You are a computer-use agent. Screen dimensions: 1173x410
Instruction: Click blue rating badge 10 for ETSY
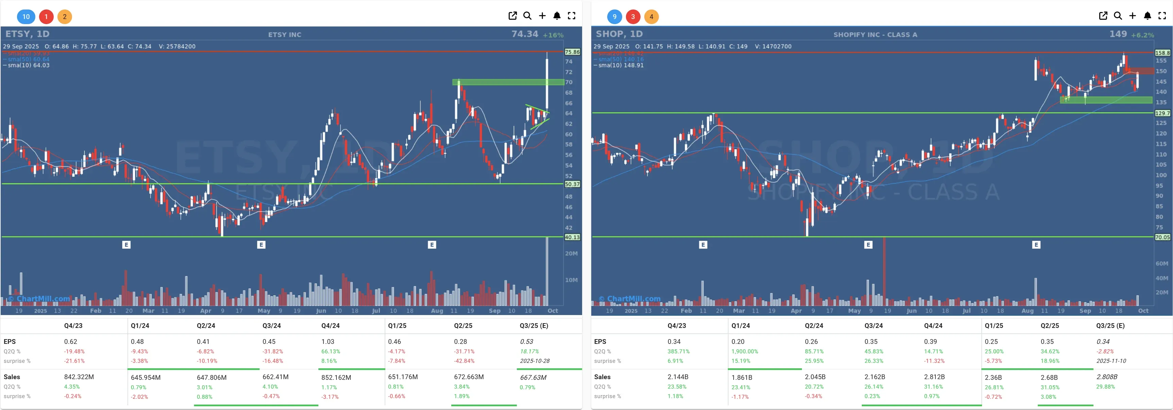[26, 17]
